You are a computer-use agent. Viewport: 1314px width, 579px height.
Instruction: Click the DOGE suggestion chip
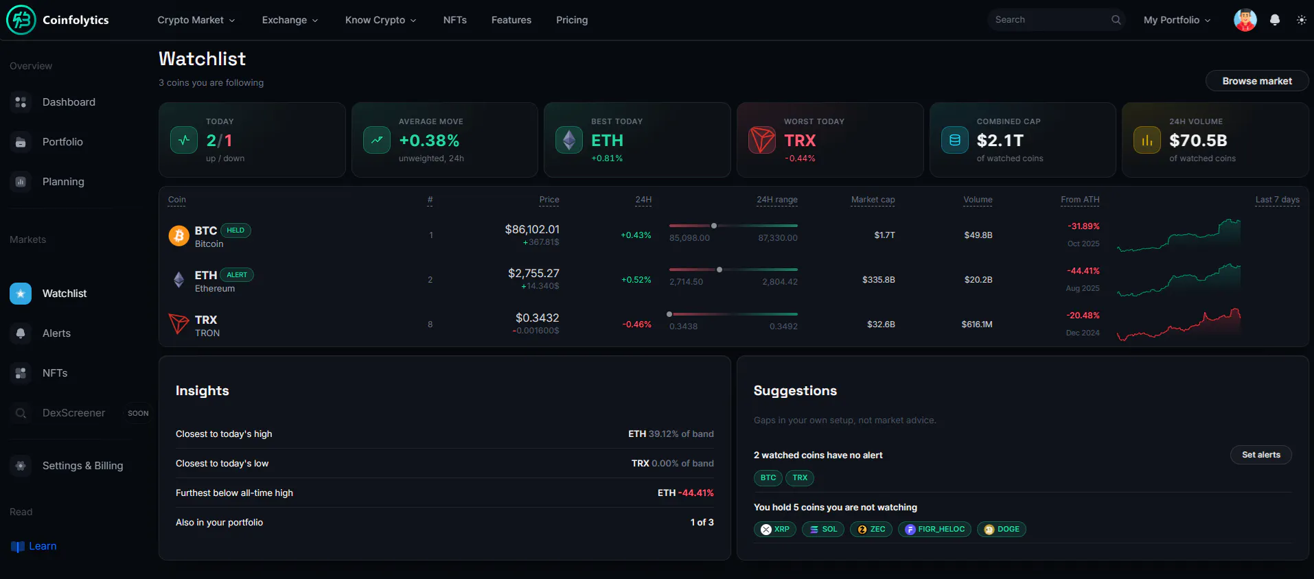pos(1002,530)
